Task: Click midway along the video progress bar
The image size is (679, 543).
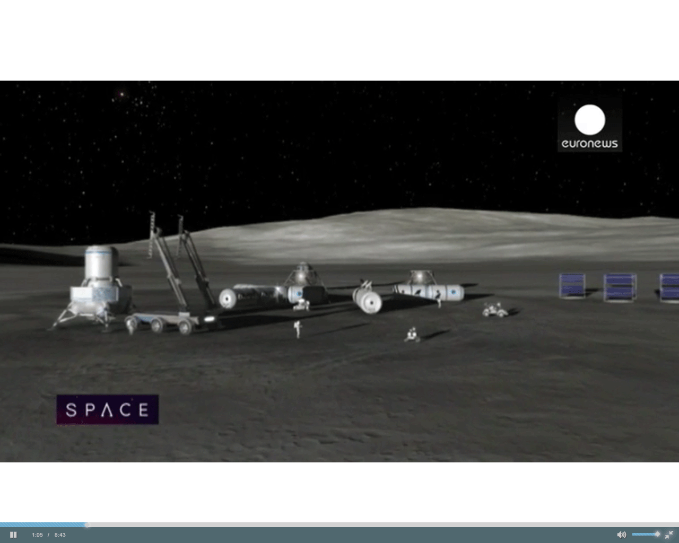Action: click(339, 525)
